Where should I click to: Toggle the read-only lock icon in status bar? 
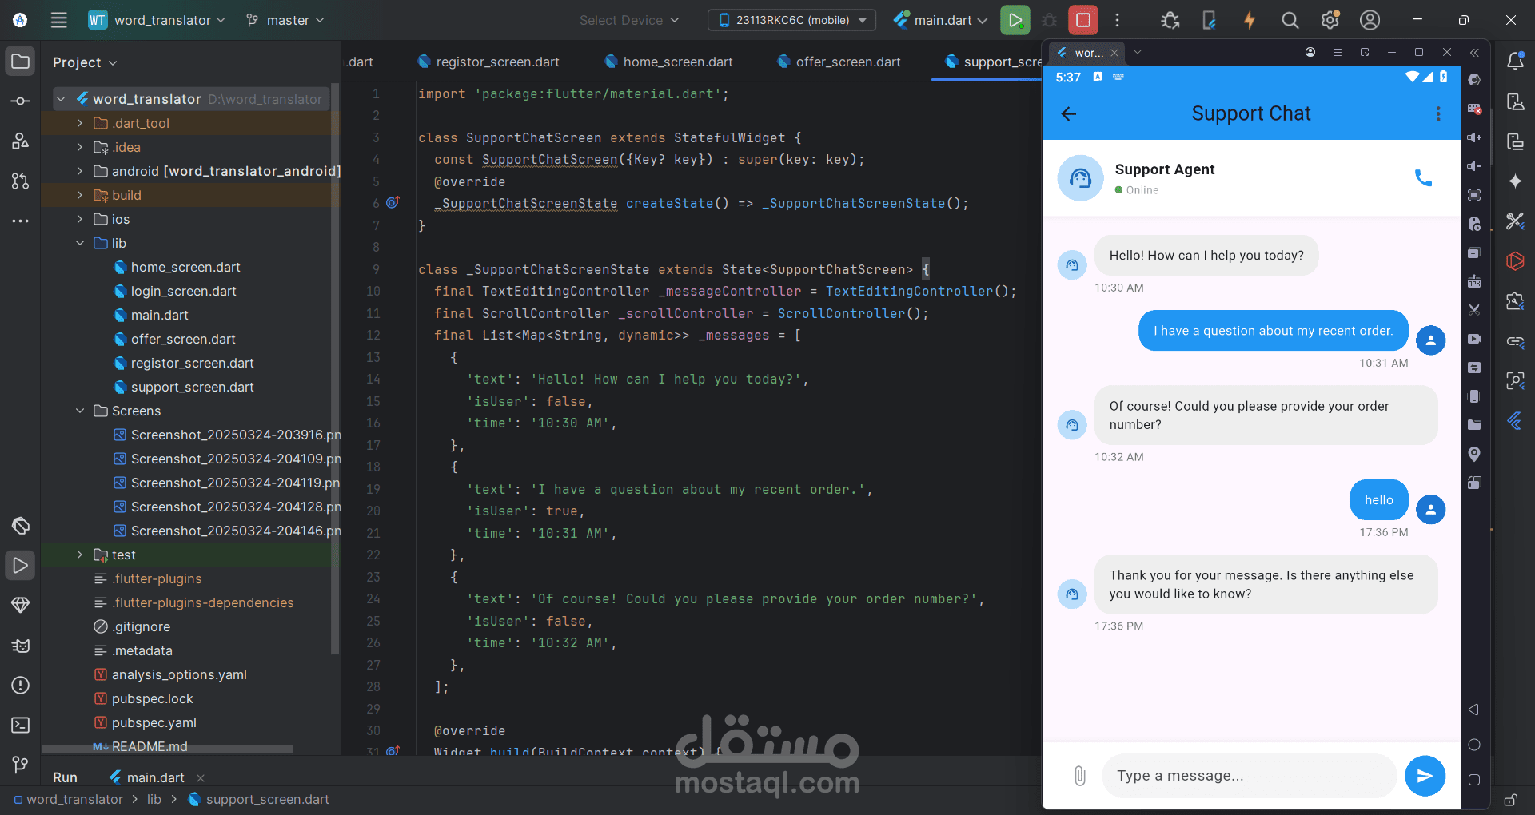pos(1511,800)
